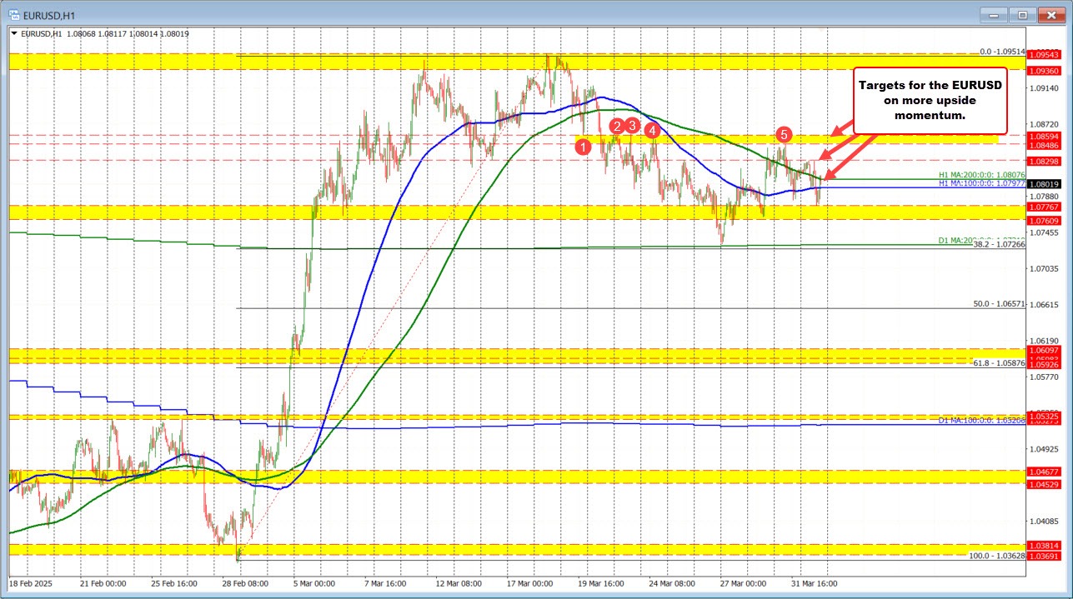This screenshot has width=1073, height=599.
Task: Select circled marker 2 near the 1.08594 level
Action: pos(616,126)
